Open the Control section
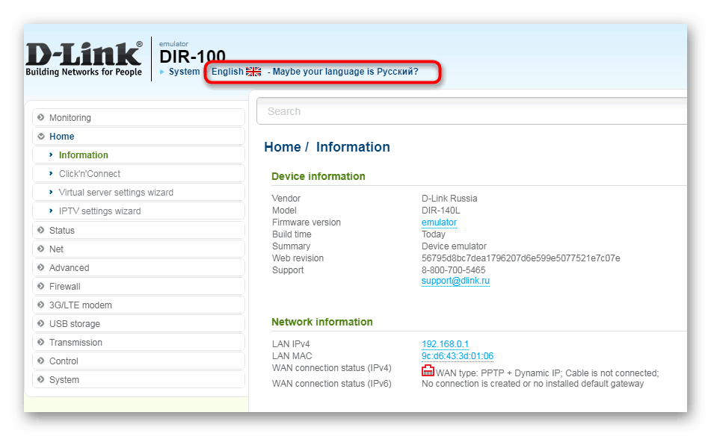Image resolution: width=711 pixels, height=436 pixels. (139, 361)
